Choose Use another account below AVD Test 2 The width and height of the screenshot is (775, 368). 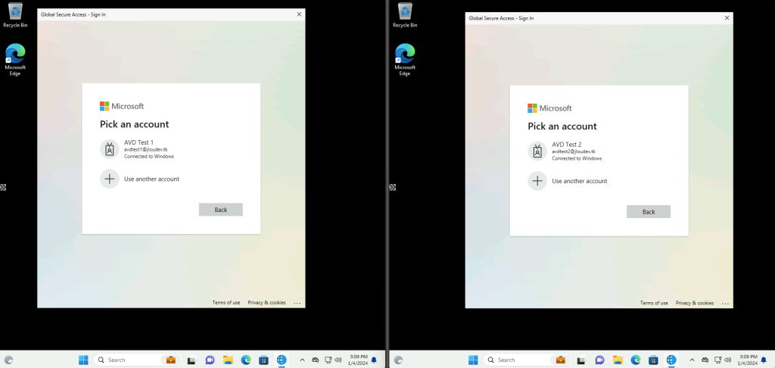point(599,181)
